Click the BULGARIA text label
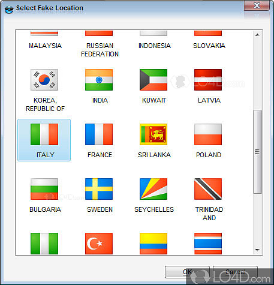Viewport: 274px width, 285px height. click(x=45, y=209)
